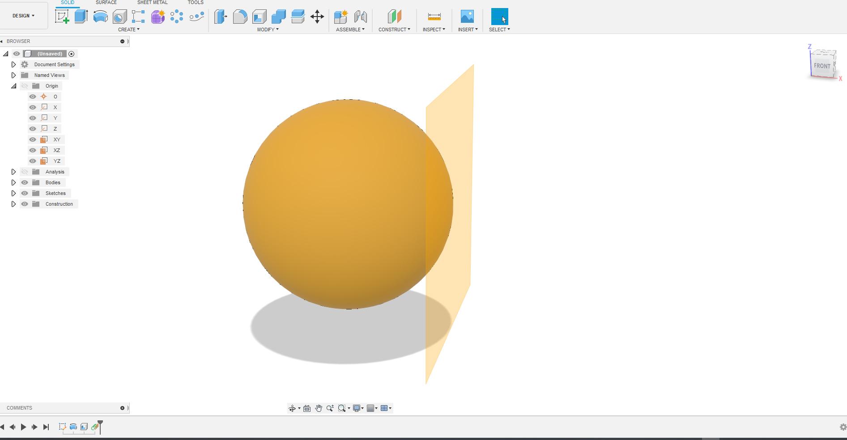
Task: Toggle visibility of Bodies folder
Action: 25,182
